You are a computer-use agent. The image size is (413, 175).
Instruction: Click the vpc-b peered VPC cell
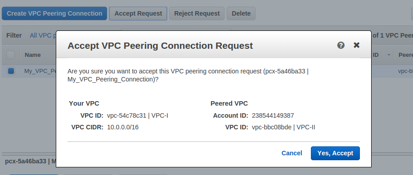click(x=405, y=71)
